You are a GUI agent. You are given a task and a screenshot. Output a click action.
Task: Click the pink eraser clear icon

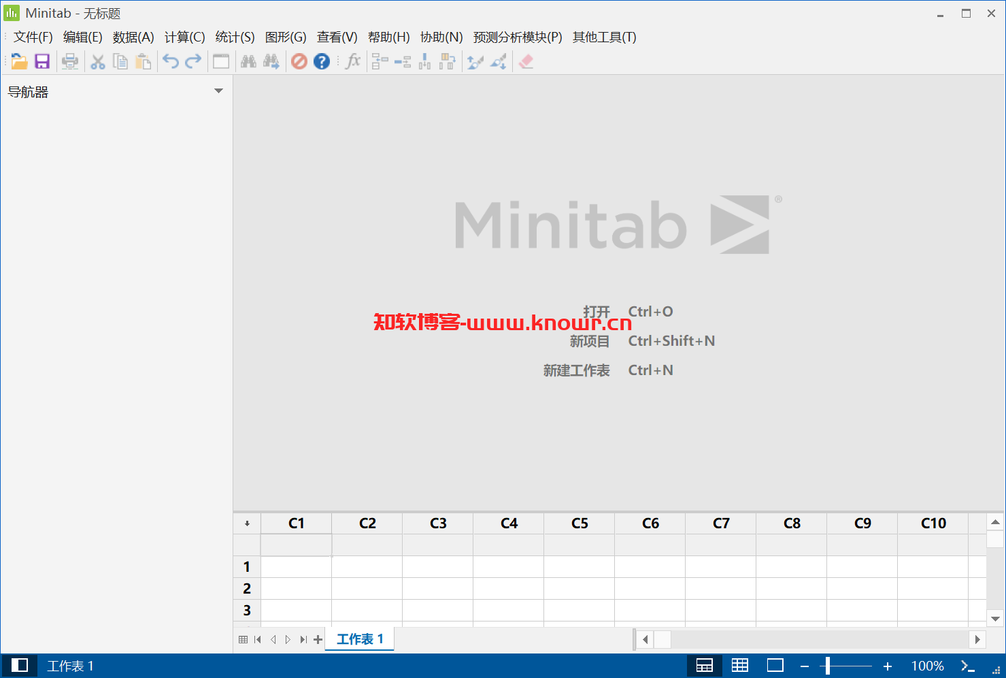526,61
